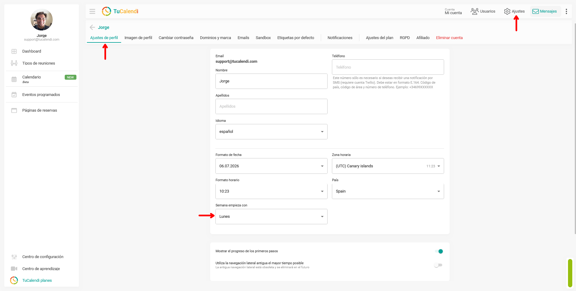This screenshot has height=291, width=576.
Task: Open the Semana empieza con Lunes dropdown
Action: point(271,217)
